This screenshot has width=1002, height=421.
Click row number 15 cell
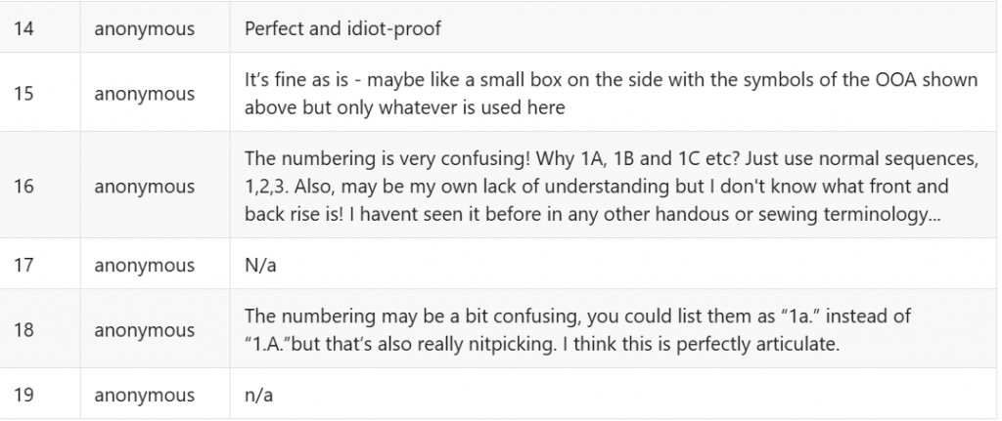click(x=24, y=95)
